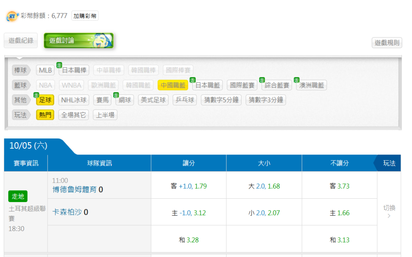
Task: Open the 博德魯姆體育 team link
Action: tap(74, 190)
